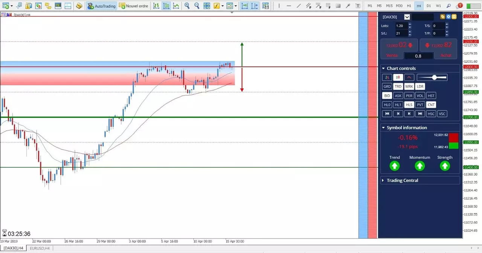Click the T/P input field
The height and width of the screenshot is (253, 482).
tap(438, 33)
